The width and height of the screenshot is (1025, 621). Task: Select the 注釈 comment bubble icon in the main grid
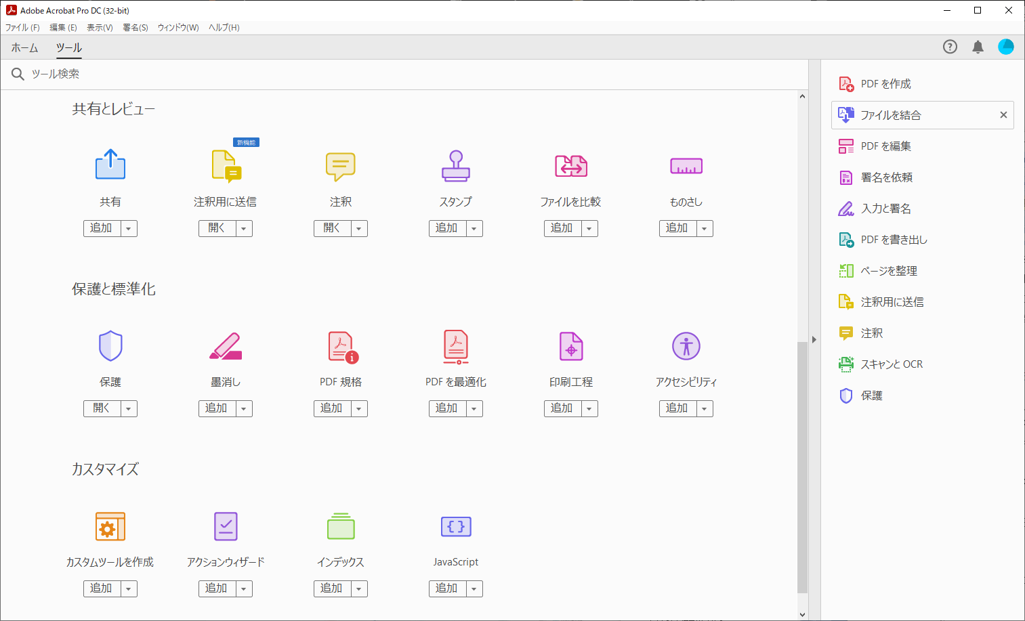pos(341,166)
